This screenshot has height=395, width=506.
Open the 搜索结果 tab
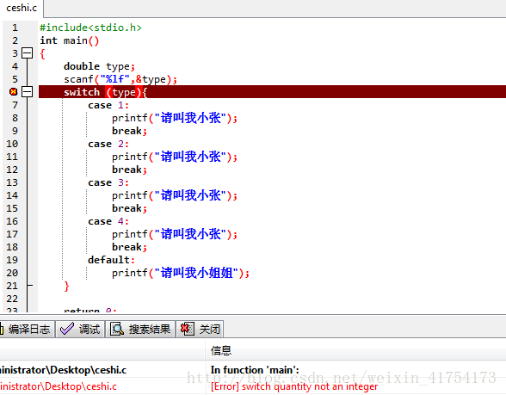click(x=140, y=329)
